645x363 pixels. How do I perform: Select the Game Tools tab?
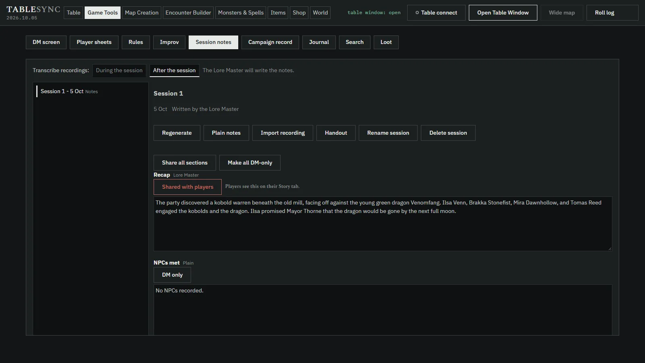pos(103,13)
